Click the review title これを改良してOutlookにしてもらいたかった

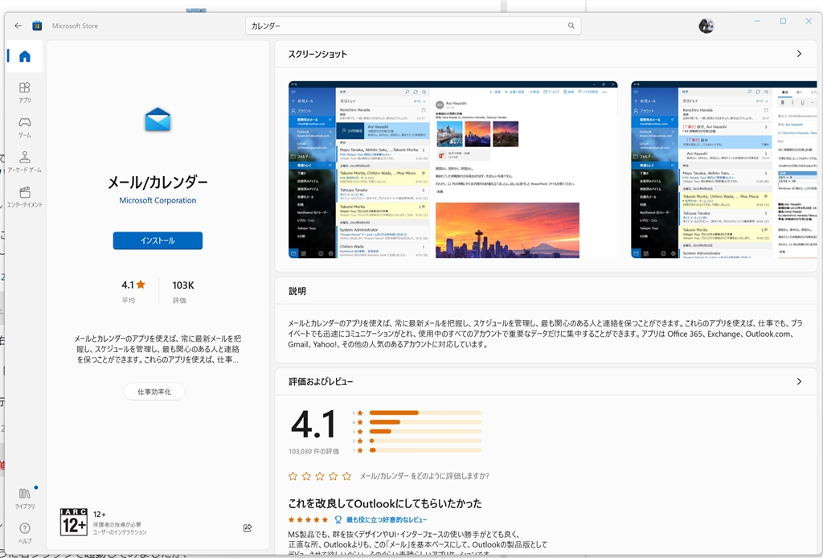click(x=385, y=503)
